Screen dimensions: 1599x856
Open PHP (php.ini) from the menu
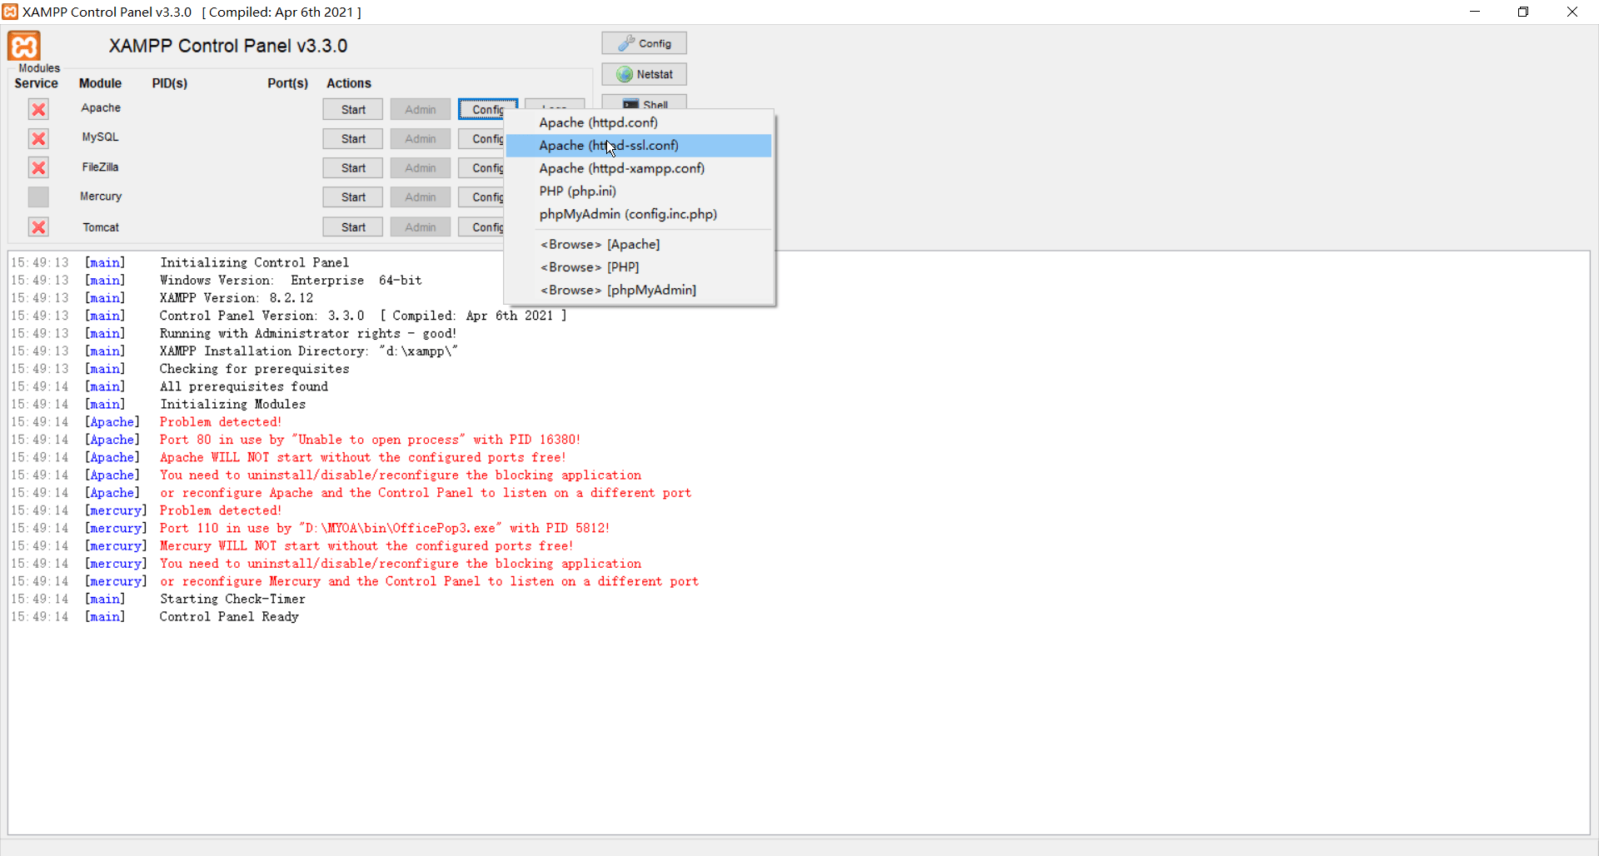639,191
